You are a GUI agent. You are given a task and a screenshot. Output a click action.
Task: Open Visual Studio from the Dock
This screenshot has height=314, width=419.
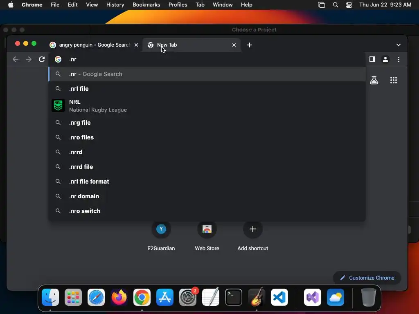click(x=313, y=297)
